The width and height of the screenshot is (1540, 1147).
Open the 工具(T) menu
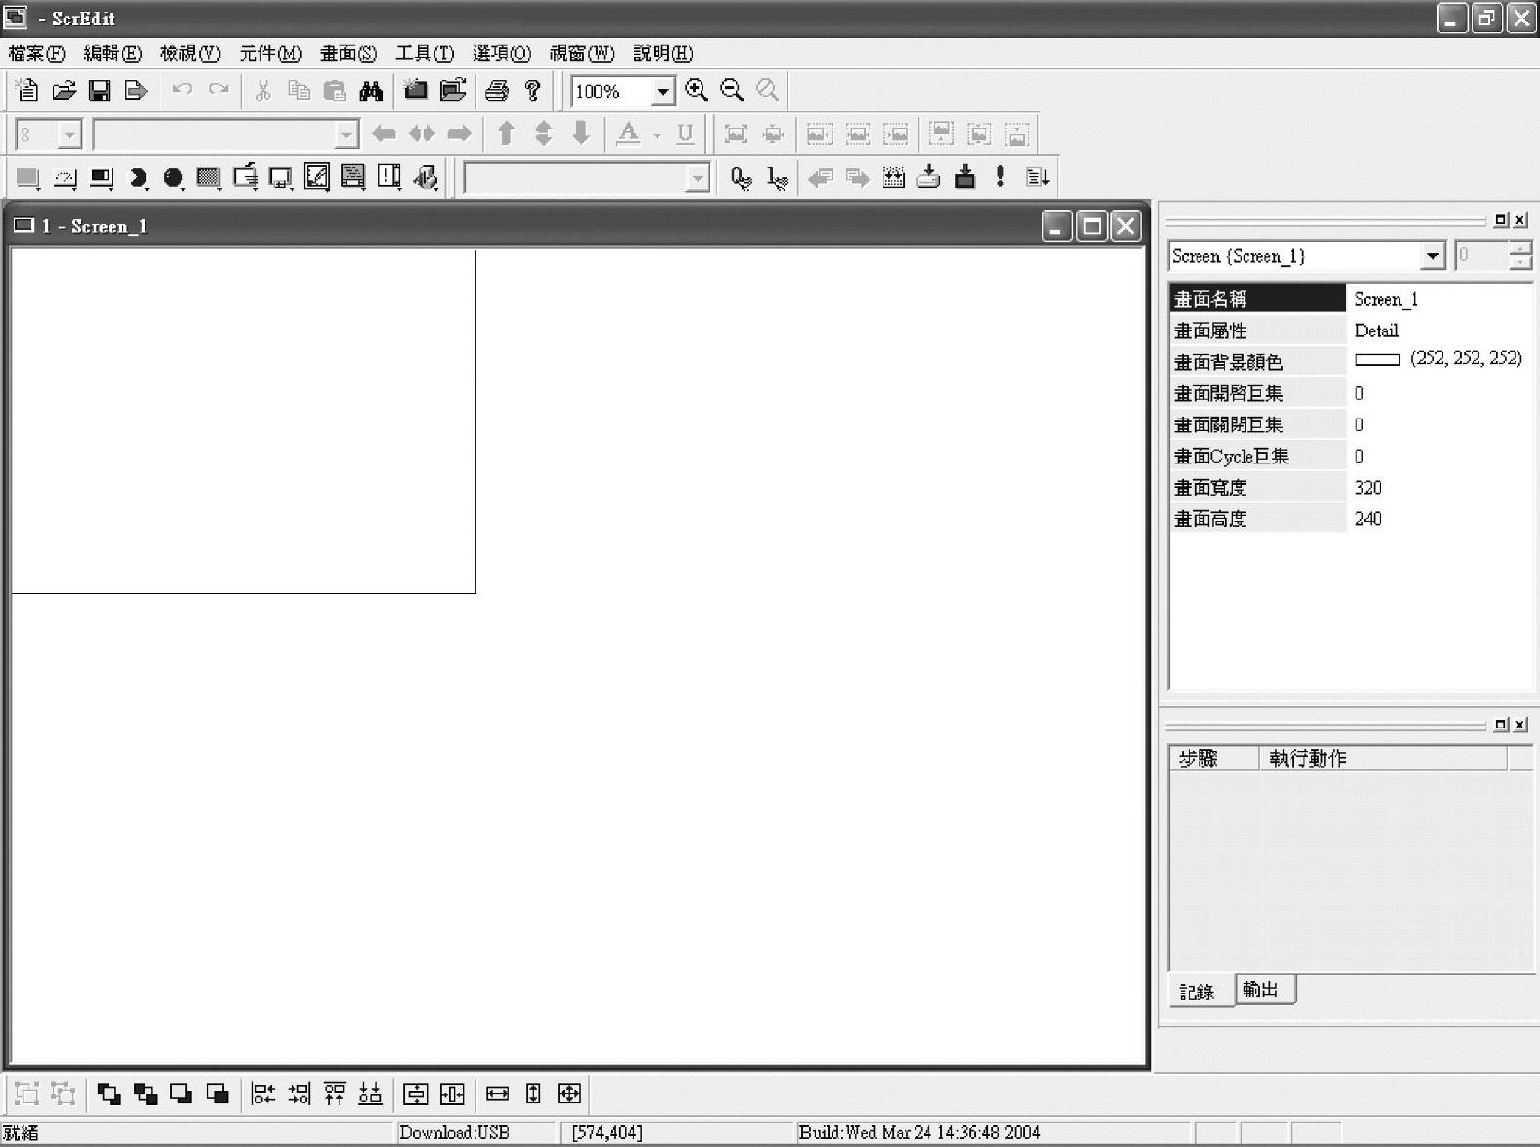click(425, 53)
